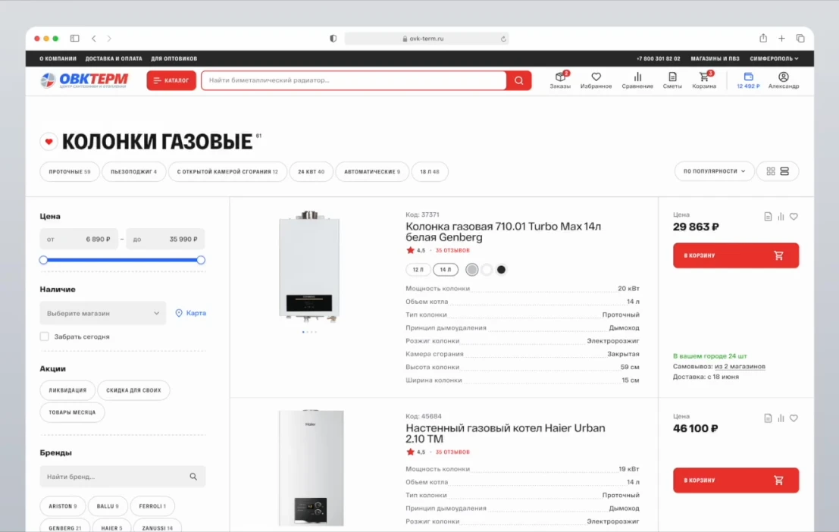This screenshot has height=532, width=839.
Task: Toggle the Ariston brand filter
Action: [x=63, y=505]
